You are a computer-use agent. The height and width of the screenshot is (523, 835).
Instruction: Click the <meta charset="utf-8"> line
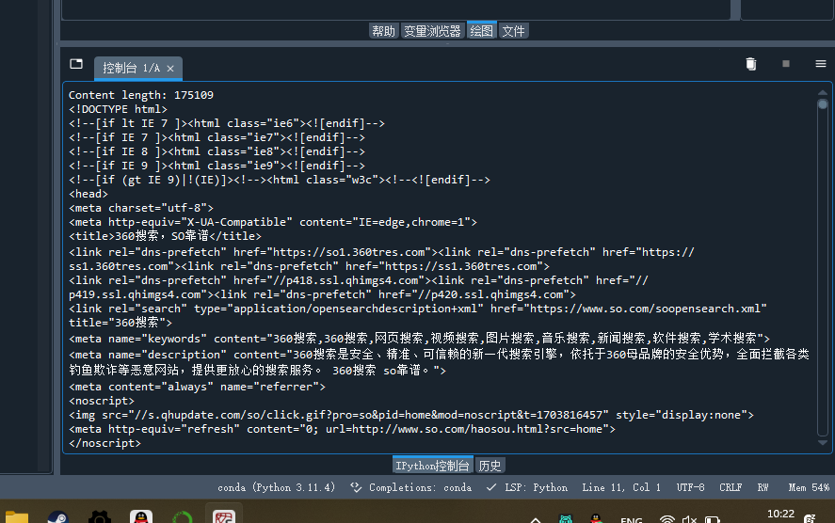[141, 208]
